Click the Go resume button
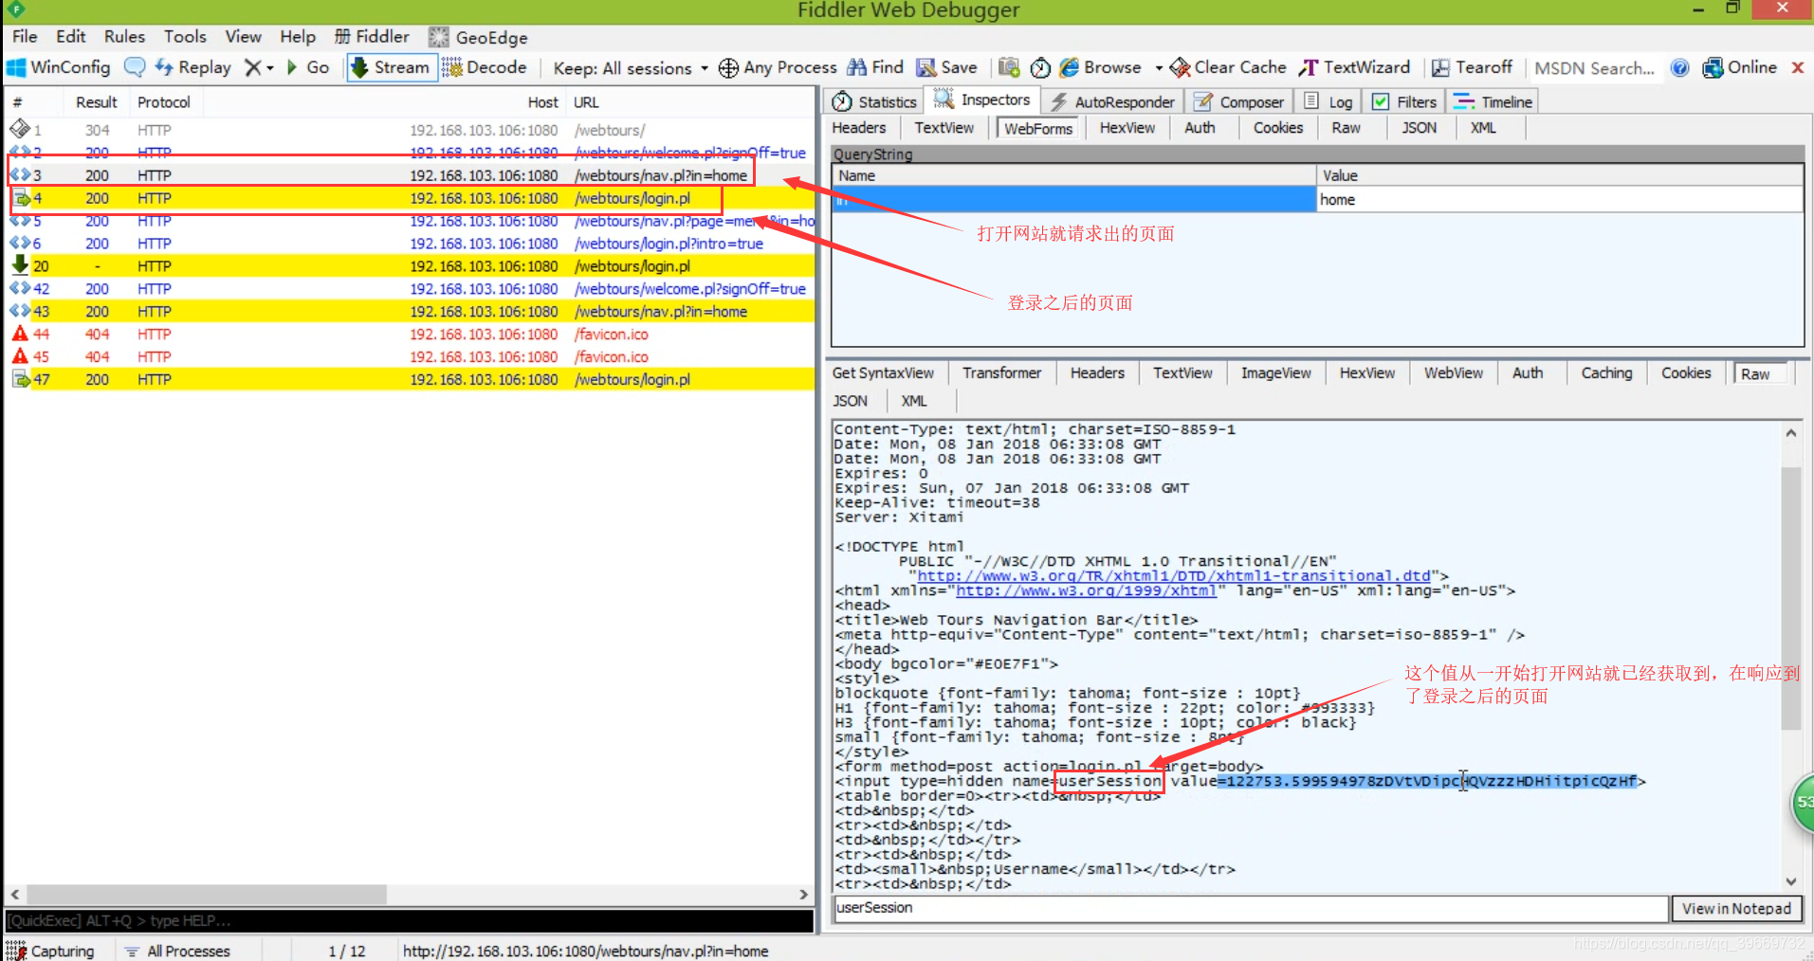This screenshot has width=1814, height=961. (308, 67)
